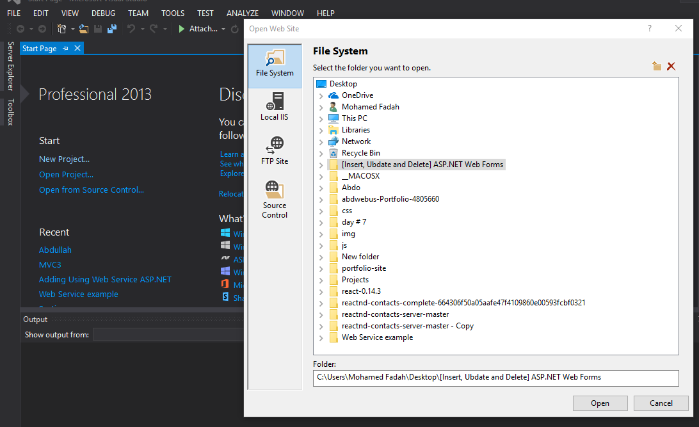Choose Source Control option
Image resolution: width=699 pixels, height=427 pixels.
click(x=275, y=199)
